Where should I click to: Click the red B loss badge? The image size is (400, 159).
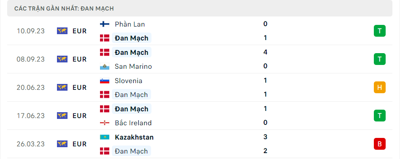pyautogui.click(x=380, y=144)
